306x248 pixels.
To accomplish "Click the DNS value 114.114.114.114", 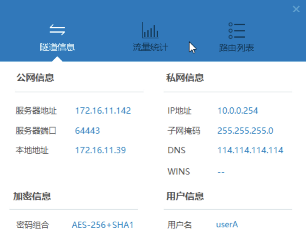I will (x=250, y=150).
